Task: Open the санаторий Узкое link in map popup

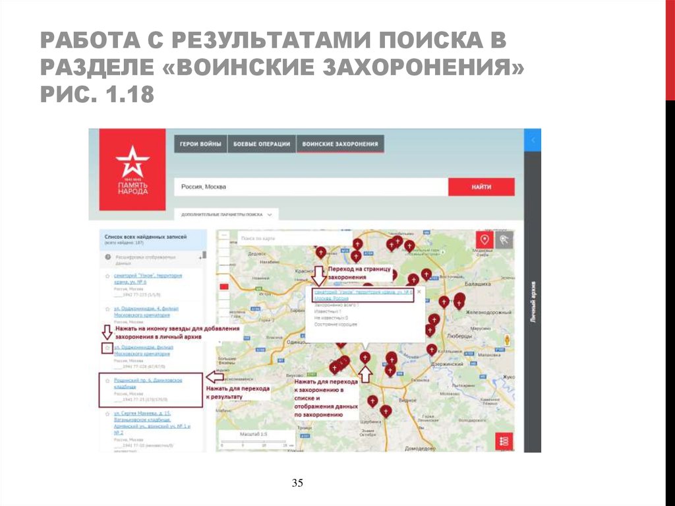Action: (x=363, y=291)
